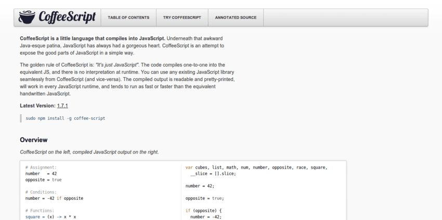Click the 1.7.1 version link
This screenshot has height=220, width=442.
tap(62, 106)
